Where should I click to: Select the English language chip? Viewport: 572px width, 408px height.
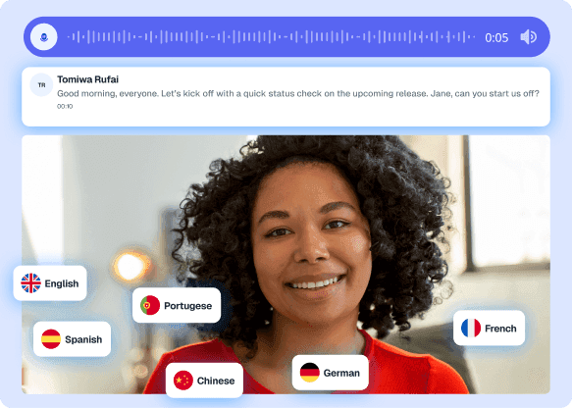click(x=50, y=283)
